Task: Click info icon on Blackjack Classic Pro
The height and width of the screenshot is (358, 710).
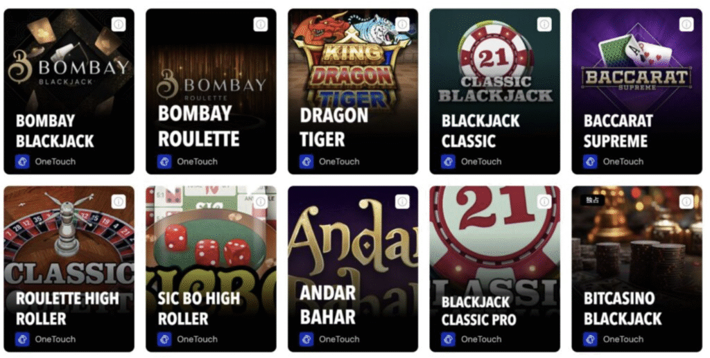Action: click(544, 202)
